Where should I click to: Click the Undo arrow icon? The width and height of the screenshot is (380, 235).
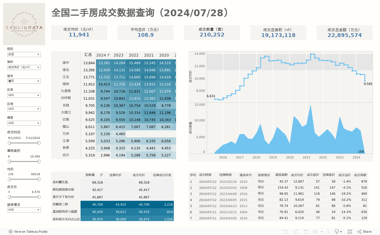click(x=286, y=231)
